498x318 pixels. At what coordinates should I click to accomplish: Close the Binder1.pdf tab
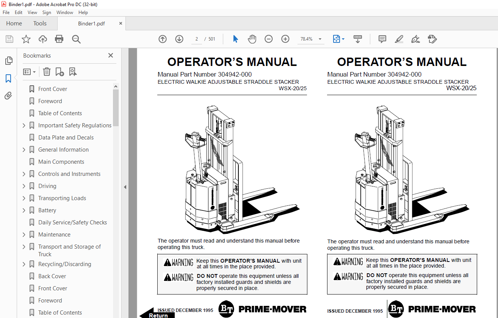tap(121, 23)
